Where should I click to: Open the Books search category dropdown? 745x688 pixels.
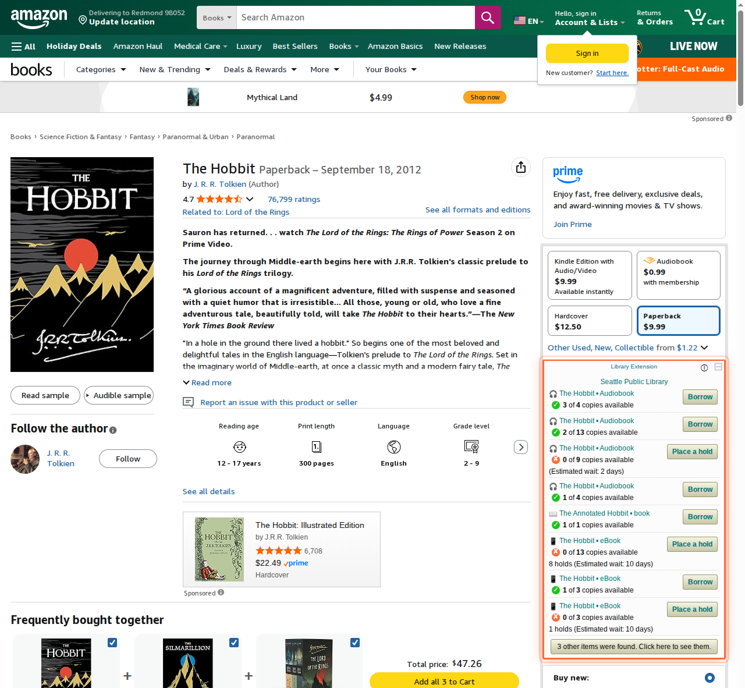(x=217, y=17)
